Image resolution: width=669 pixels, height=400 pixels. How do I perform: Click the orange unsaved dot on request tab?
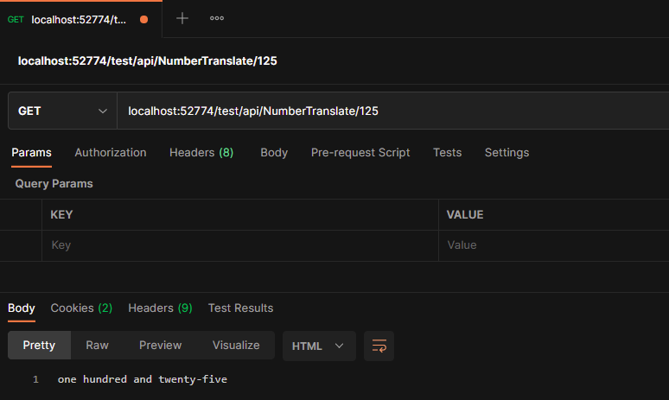click(143, 19)
